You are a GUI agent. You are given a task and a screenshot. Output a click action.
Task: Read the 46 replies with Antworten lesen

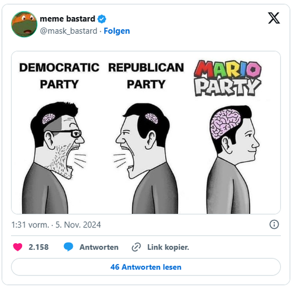(x=146, y=267)
